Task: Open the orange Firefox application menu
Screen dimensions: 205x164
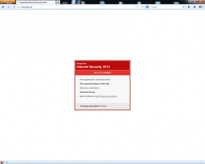Action: click(x=7, y=2)
